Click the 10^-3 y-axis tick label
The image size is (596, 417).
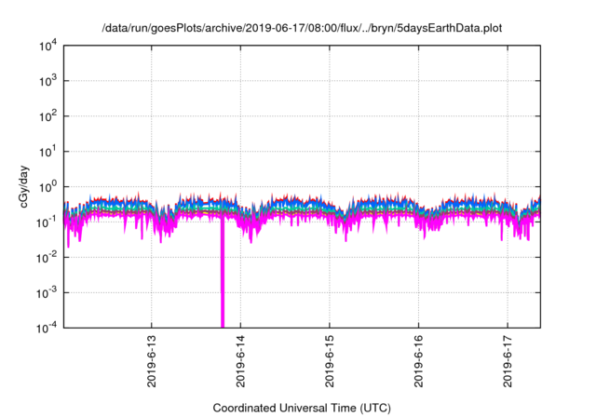(47, 293)
